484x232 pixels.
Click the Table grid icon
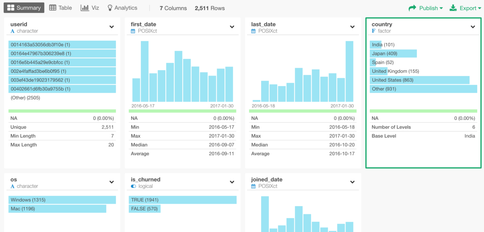coord(53,8)
